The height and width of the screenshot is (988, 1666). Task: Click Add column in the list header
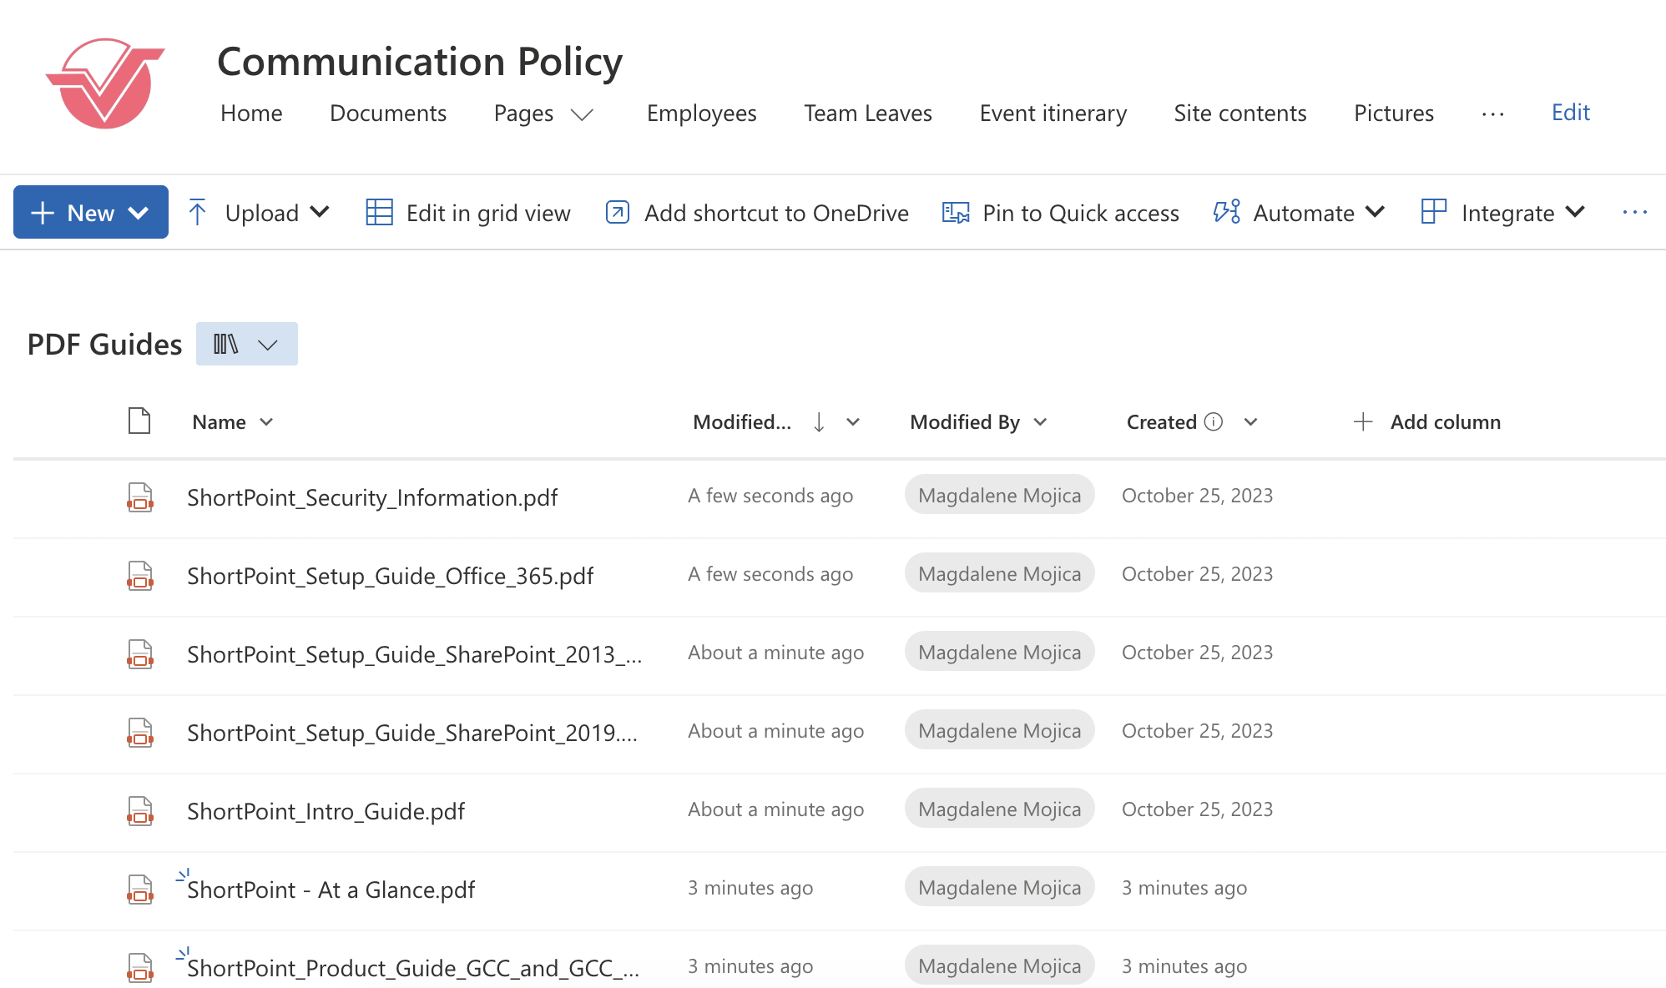pos(1445,422)
